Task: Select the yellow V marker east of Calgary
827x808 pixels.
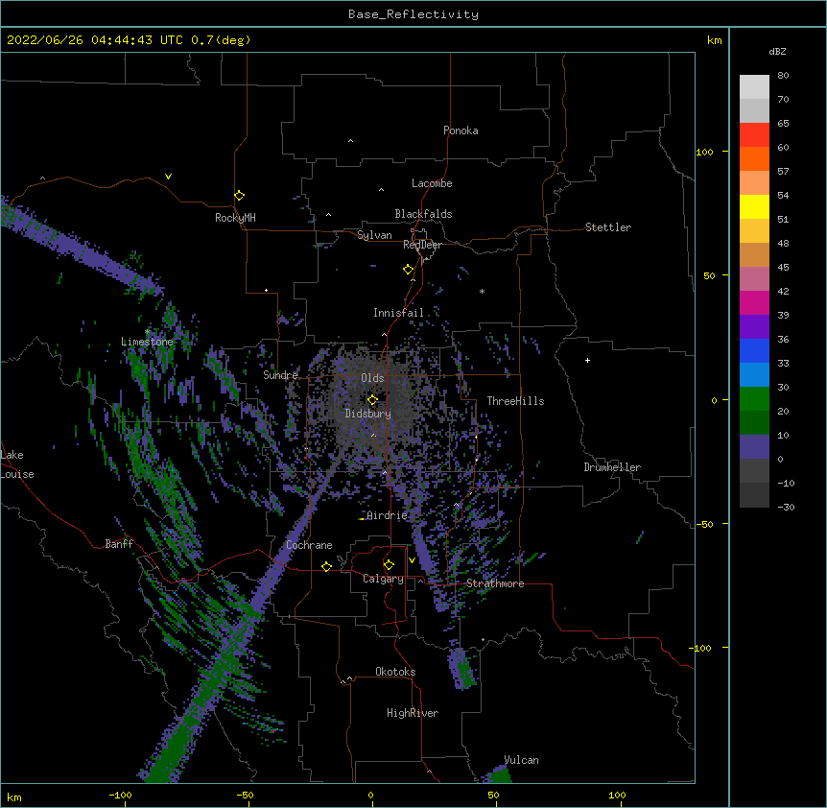Action: (412, 560)
